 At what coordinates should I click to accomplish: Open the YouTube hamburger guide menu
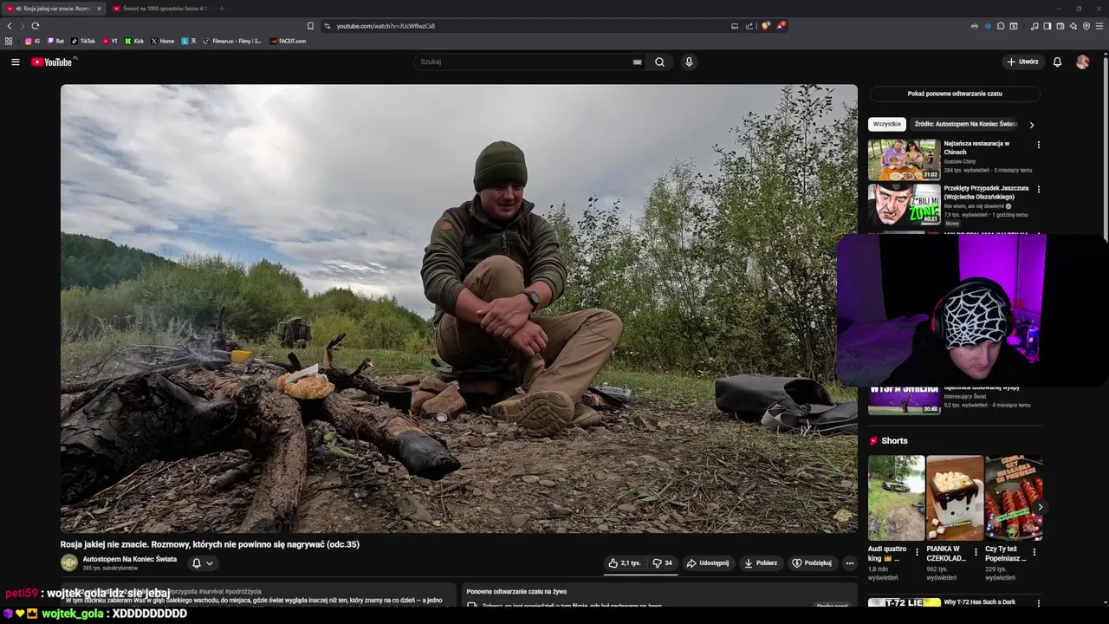(x=15, y=62)
